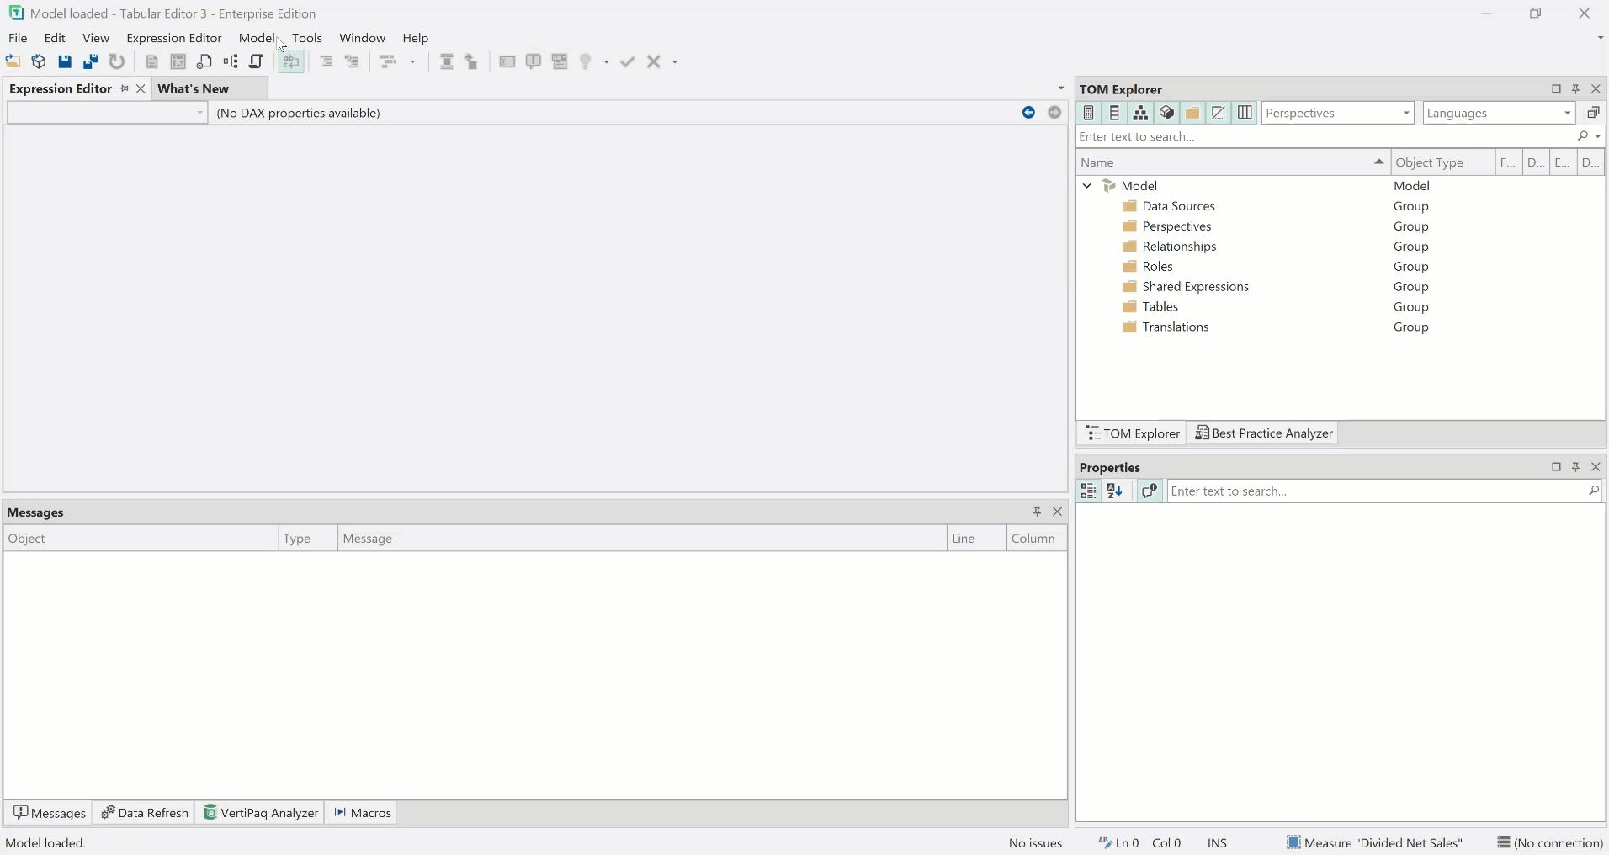Image resolution: width=1609 pixels, height=855 pixels.
Task: Unpin the Messages panel
Action: tap(1038, 512)
